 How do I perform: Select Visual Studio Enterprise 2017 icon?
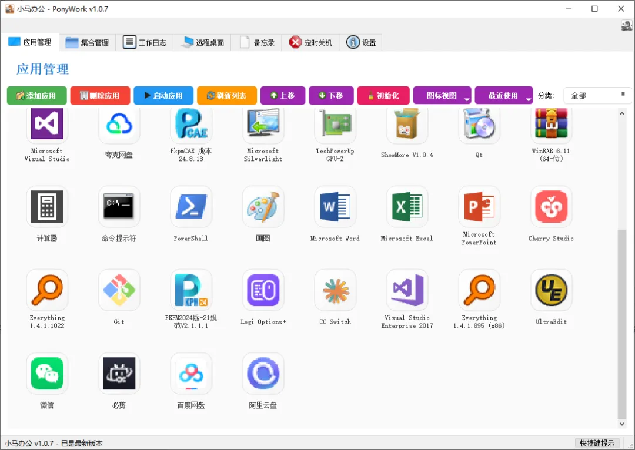[407, 290]
